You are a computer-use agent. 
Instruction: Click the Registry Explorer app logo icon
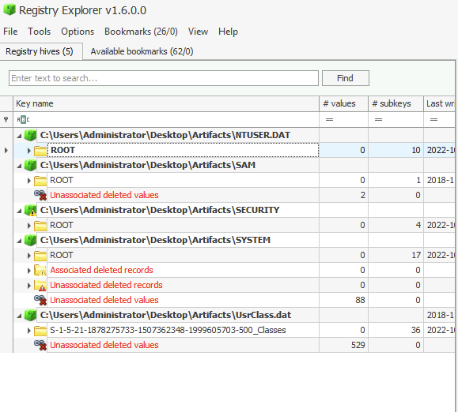point(9,9)
